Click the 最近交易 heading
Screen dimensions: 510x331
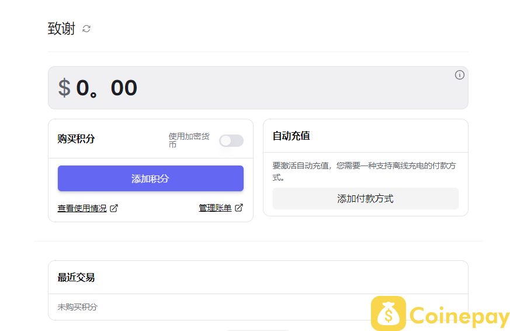[x=76, y=277]
